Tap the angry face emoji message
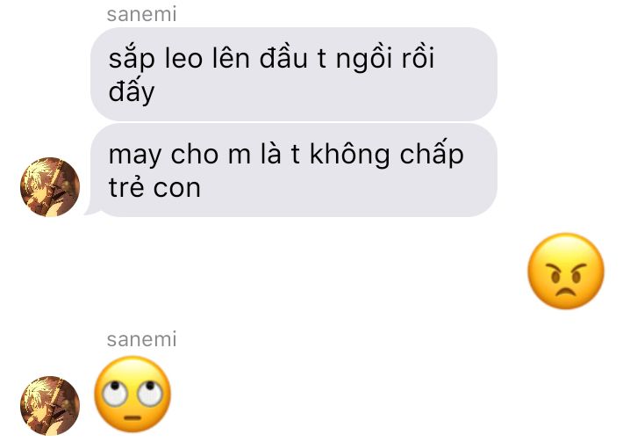The height and width of the screenshot is (442, 630). (x=566, y=271)
